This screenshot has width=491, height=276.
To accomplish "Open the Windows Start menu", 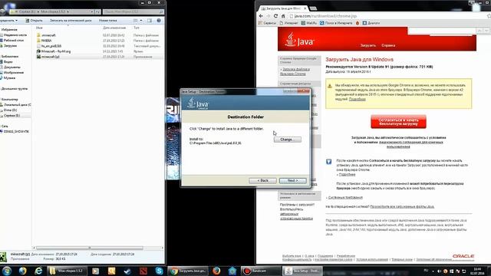I will [x=7, y=271].
